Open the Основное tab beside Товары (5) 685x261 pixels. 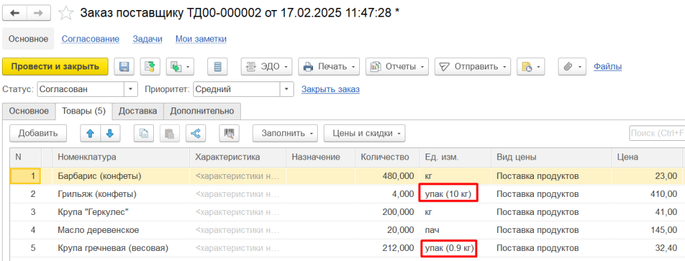(x=29, y=111)
